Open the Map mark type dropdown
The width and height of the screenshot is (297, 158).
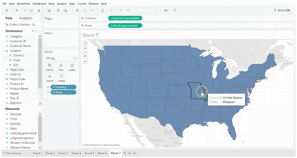61,58
